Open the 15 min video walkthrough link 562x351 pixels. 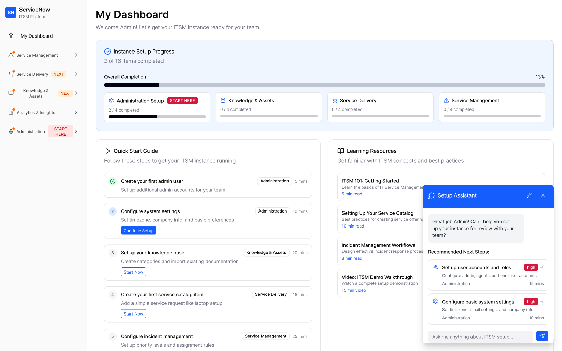click(354, 290)
